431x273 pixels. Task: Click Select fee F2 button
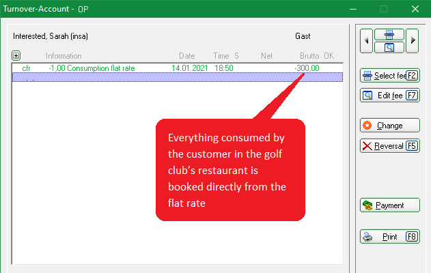[390, 76]
